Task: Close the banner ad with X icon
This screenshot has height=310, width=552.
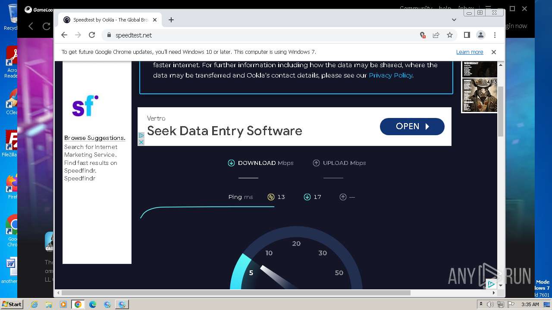Action: [141, 142]
